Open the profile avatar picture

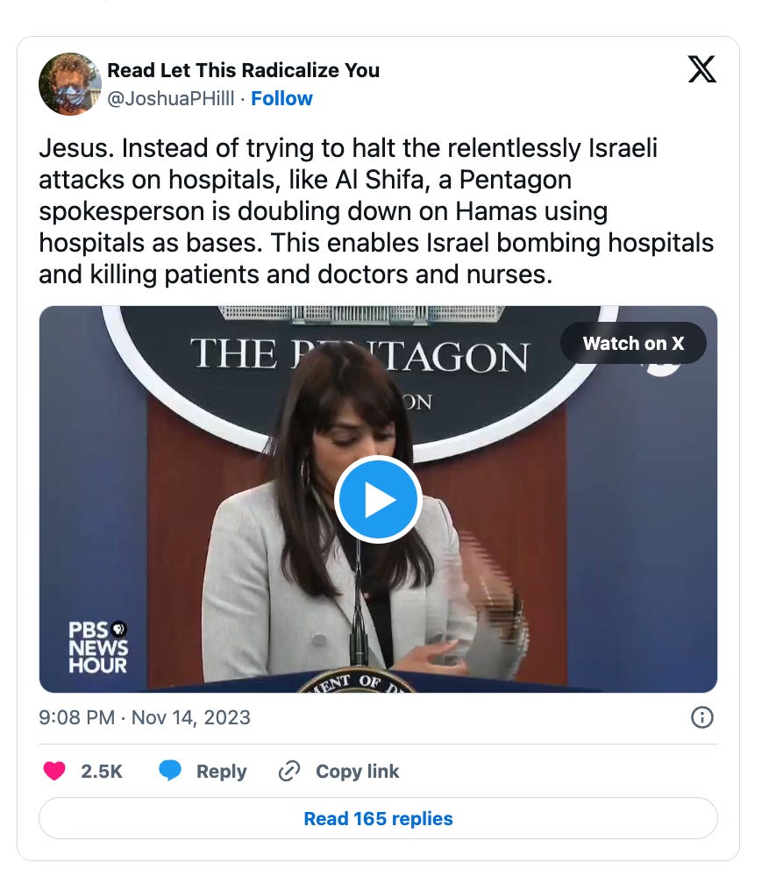click(x=70, y=83)
